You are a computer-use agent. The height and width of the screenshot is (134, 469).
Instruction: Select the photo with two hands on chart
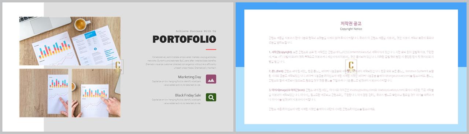click(x=96, y=93)
